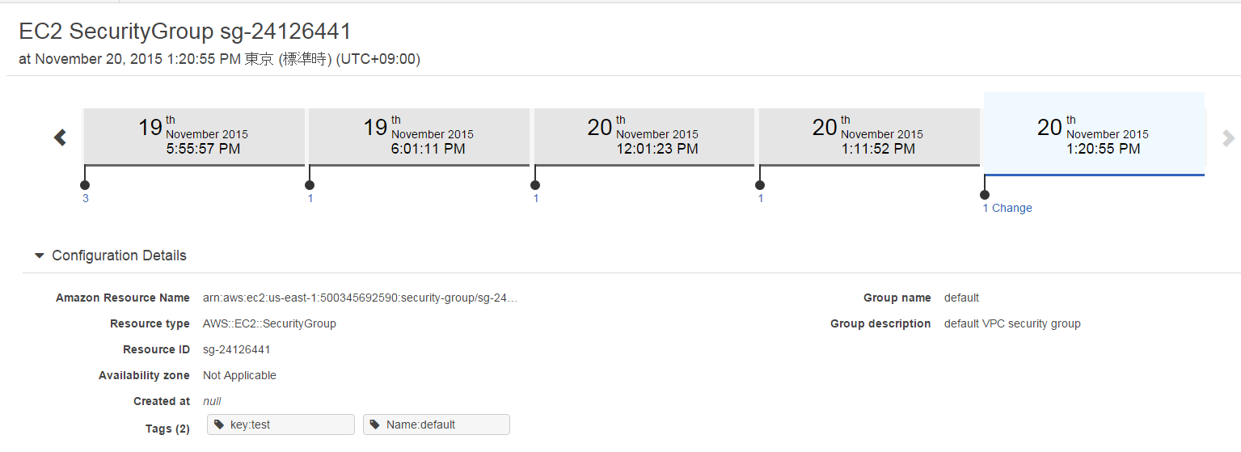
Task: Click the timeline dot for 12:01:23 PM
Action: (534, 185)
